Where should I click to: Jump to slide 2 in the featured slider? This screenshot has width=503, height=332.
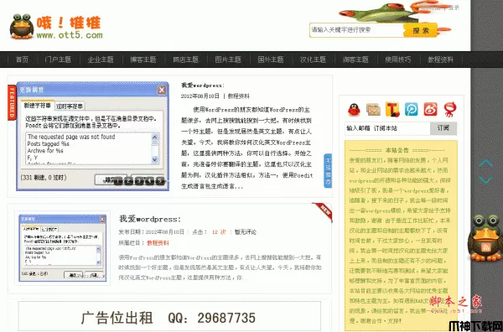pos(128,181)
